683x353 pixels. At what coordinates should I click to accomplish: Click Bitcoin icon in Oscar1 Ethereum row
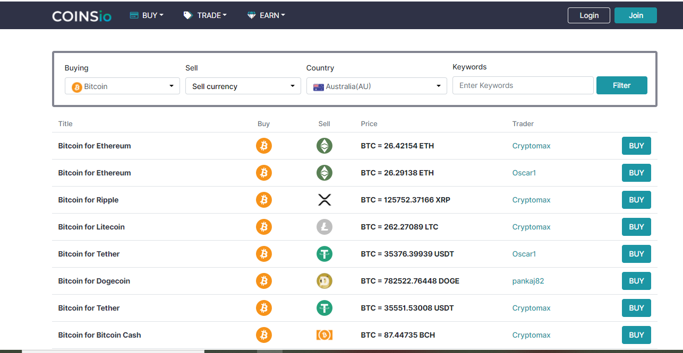click(264, 173)
